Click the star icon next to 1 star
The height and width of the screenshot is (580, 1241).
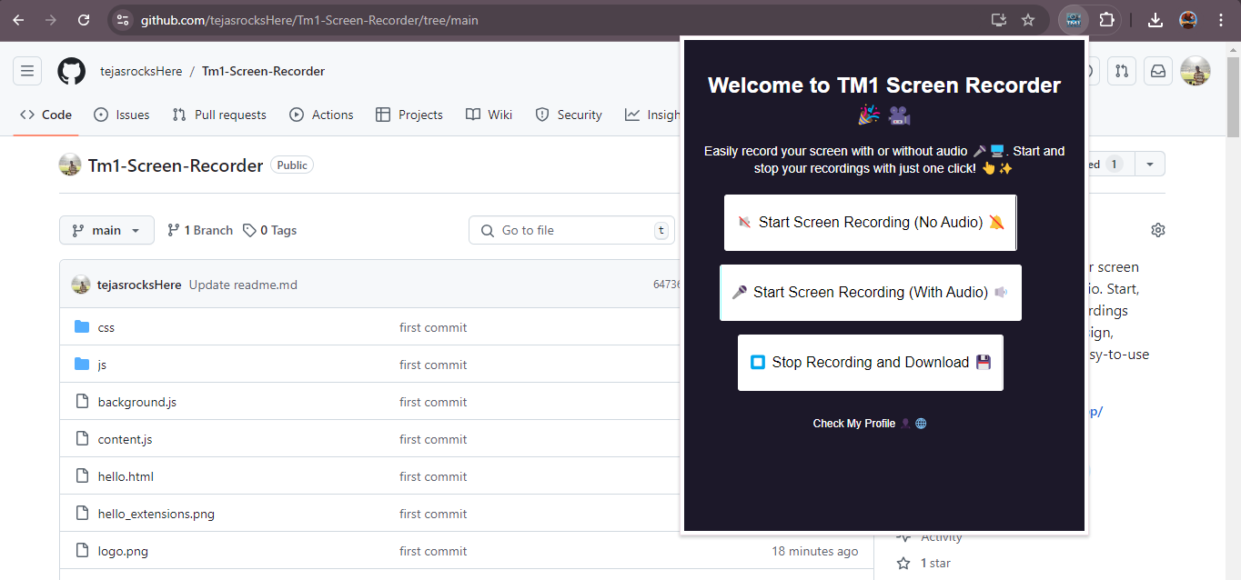903,564
